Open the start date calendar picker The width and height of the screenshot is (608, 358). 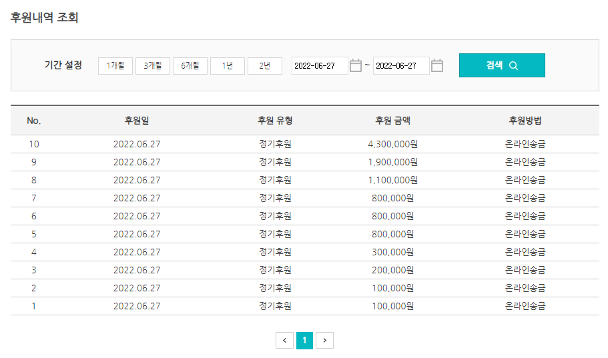[355, 65]
